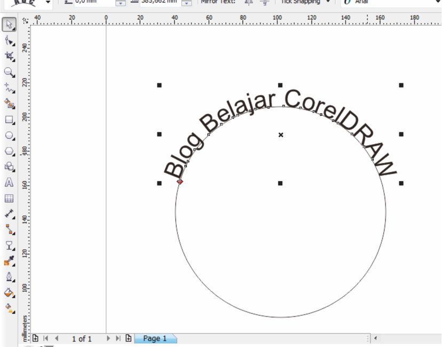The height and width of the screenshot is (347, 442).
Task: Select the goblet Transparency tool
Action: pos(9,246)
